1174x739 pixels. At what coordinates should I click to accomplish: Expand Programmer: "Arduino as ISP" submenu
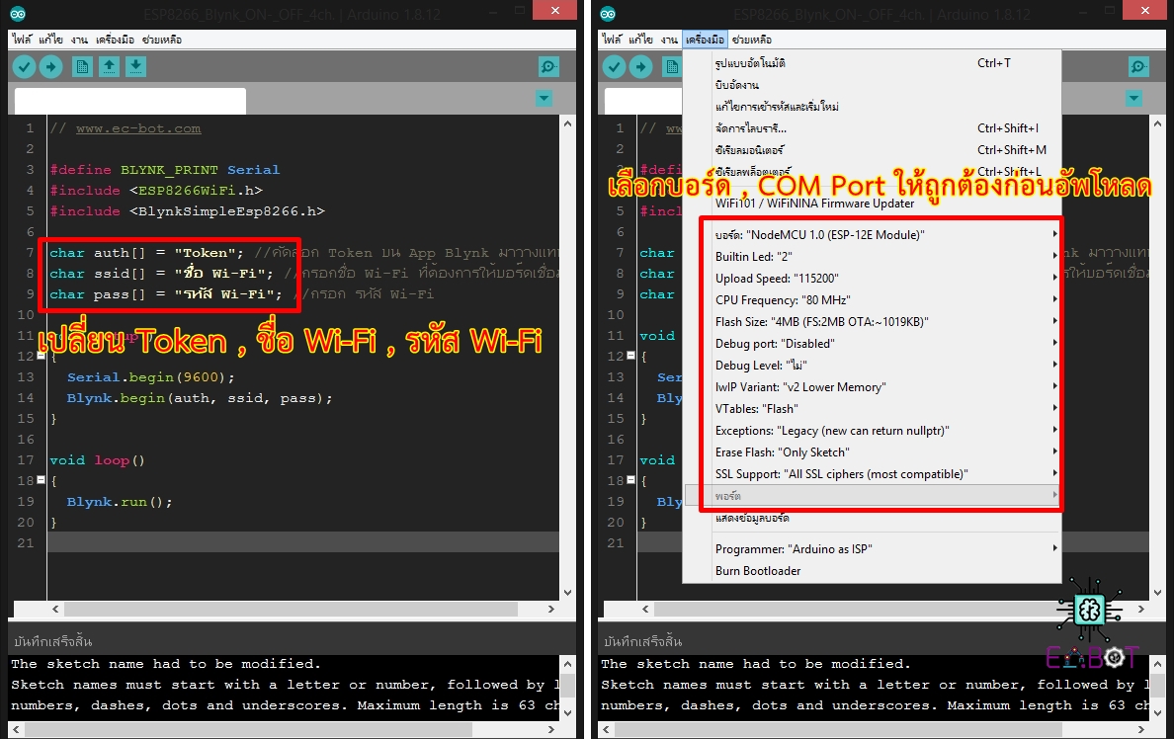coord(873,548)
